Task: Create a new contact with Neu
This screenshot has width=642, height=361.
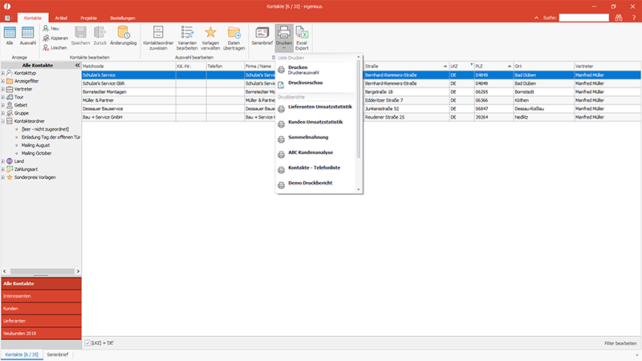Action: coord(51,29)
